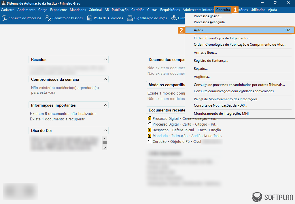Select Consulta de processos encaminhados por outros Tribunais
295x204 pixels.
pyautogui.click(x=240, y=85)
